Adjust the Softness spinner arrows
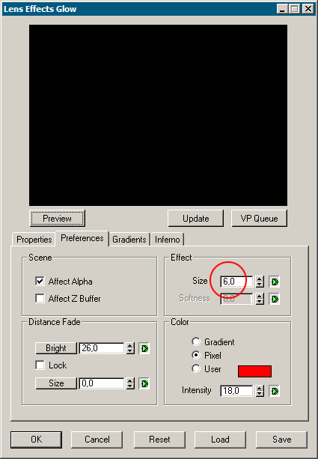318x459 pixels. coord(260,300)
